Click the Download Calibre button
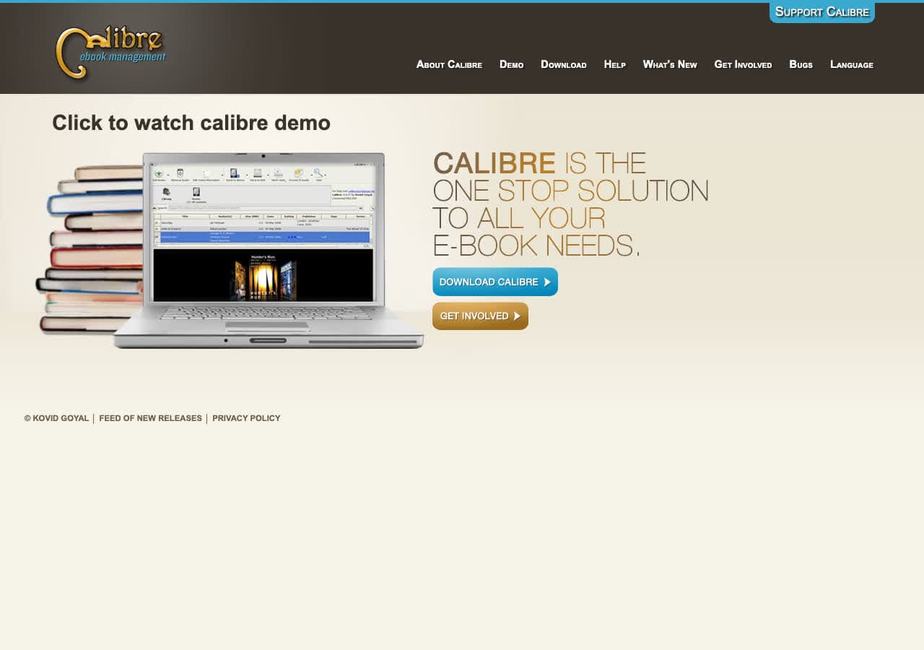The width and height of the screenshot is (924, 650). point(495,282)
